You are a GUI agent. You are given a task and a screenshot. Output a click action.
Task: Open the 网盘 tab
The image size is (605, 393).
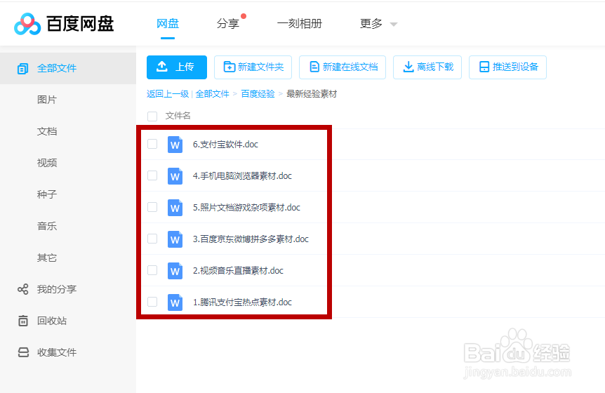[x=168, y=24]
